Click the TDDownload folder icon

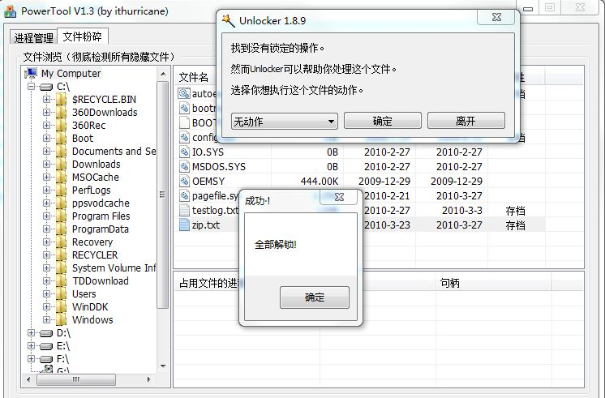[x=61, y=280]
